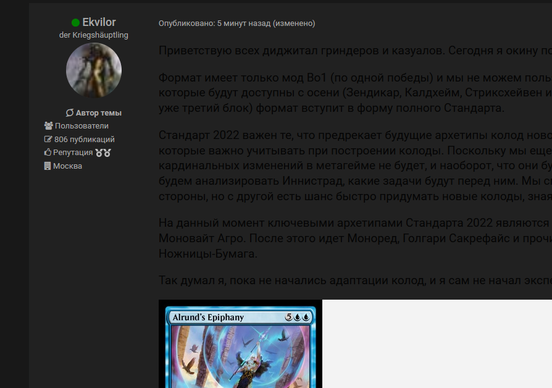The image size is (552, 388).
Task: Click the 'der Kriegshäuptling' rank title
Action: 94,35
